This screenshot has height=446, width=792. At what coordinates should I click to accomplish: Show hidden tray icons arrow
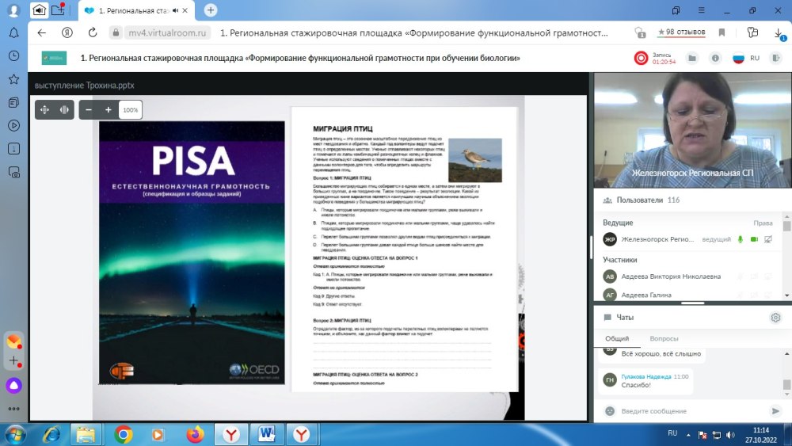click(x=688, y=435)
